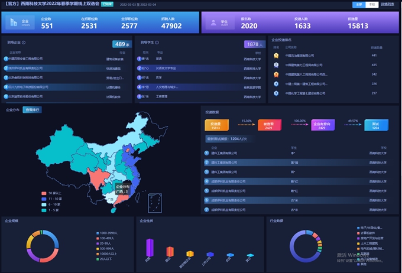This screenshot has height=273, width=402.
Task: Toggle 房地产开发与经营 legend item
Action: pyautogui.click(x=370, y=238)
